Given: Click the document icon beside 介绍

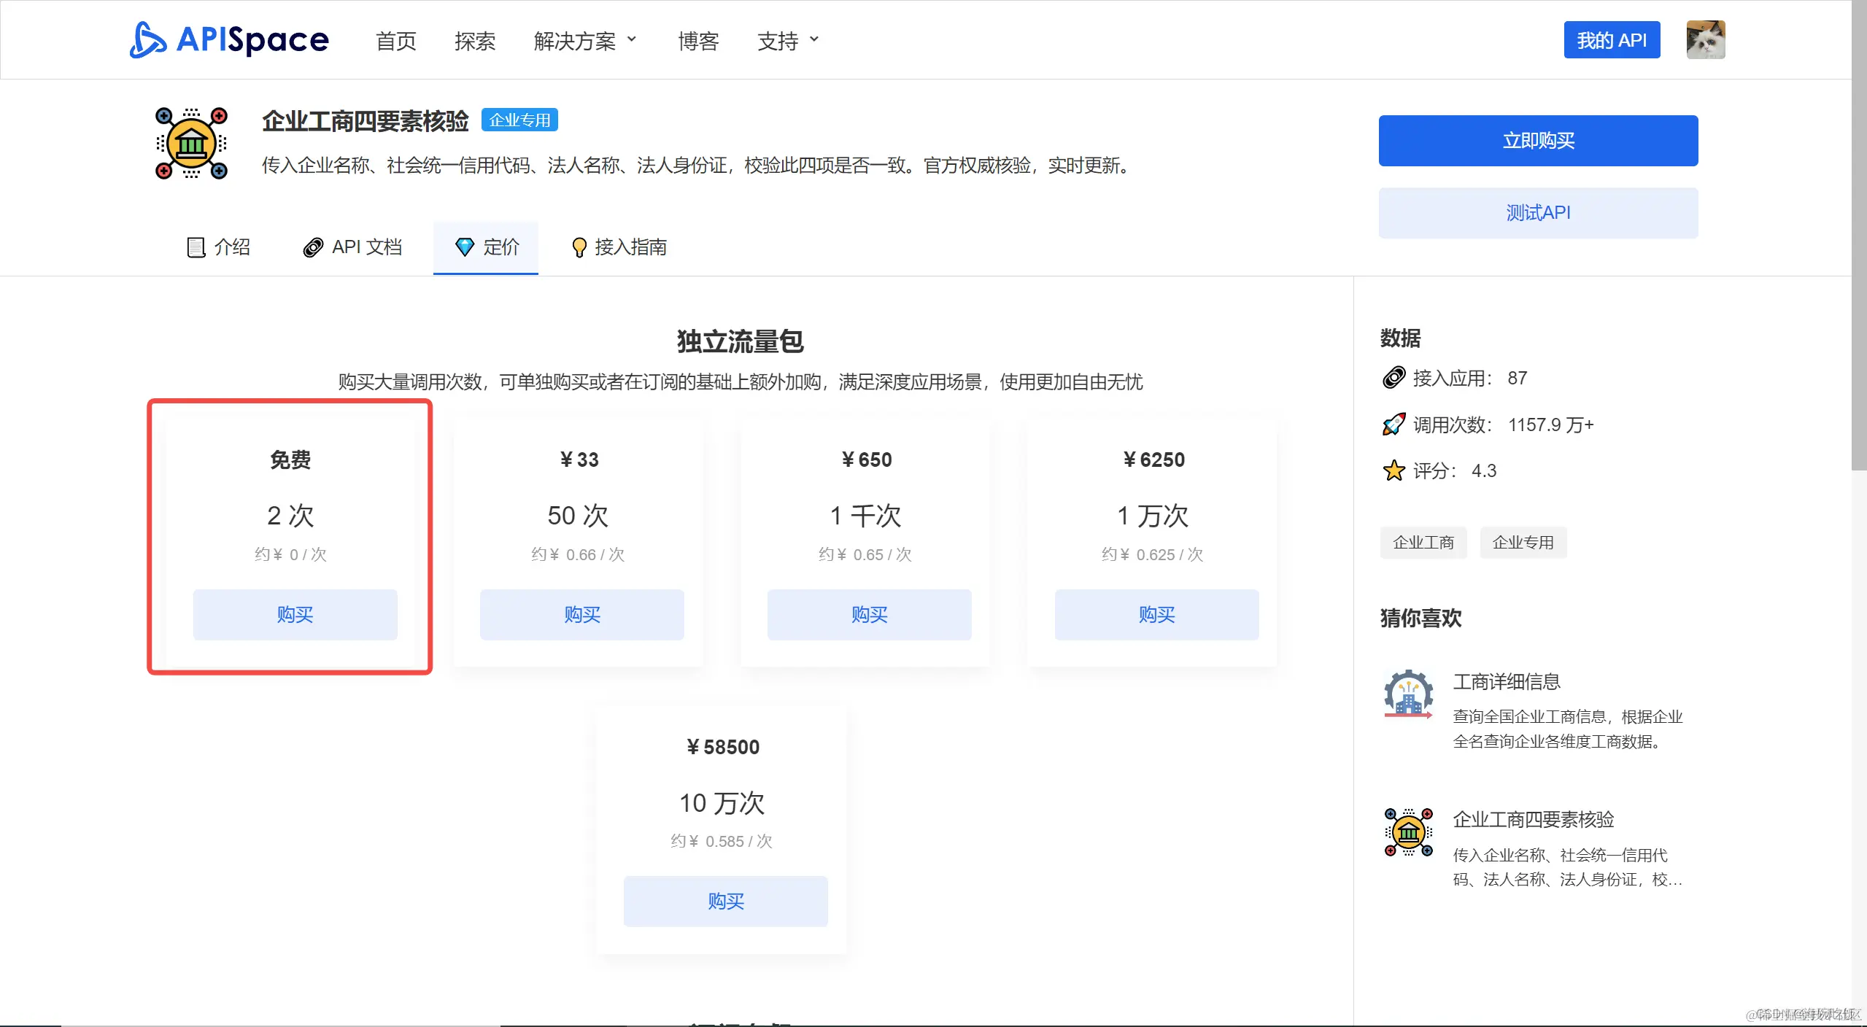Looking at the screenshot, I should (195, 247).
